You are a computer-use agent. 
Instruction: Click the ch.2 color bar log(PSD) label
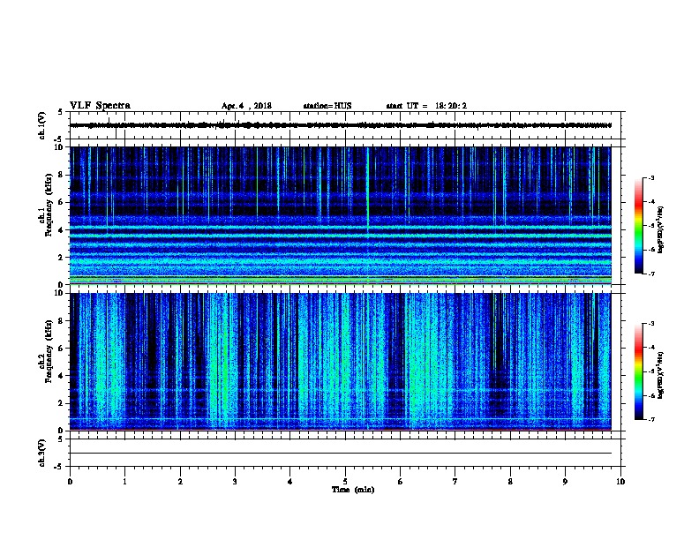[661, 375]
